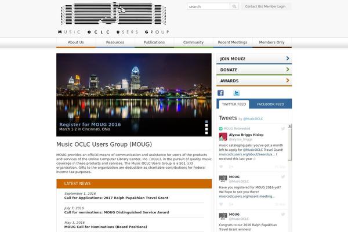348x232 pixels.
Task: Click the search magnifier icon
Action: (234, 6)
